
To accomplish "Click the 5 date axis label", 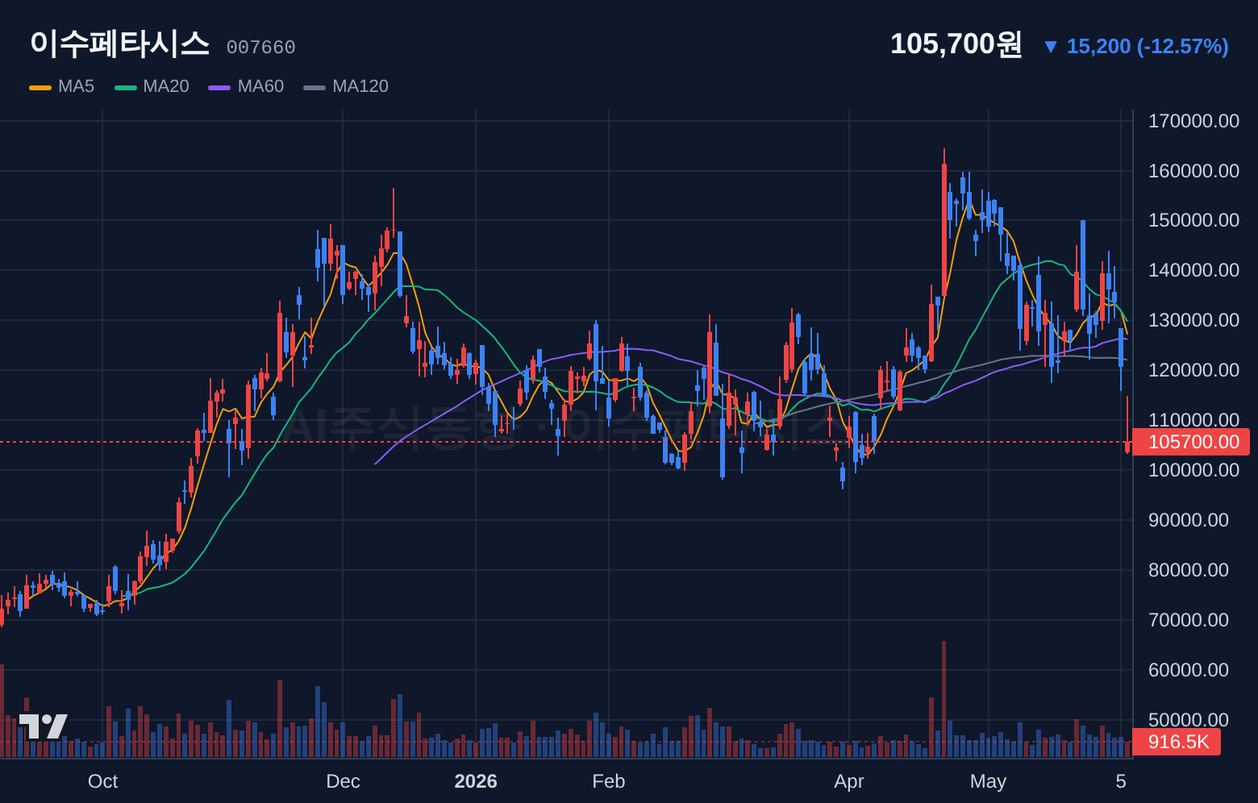I will 1121,781.
